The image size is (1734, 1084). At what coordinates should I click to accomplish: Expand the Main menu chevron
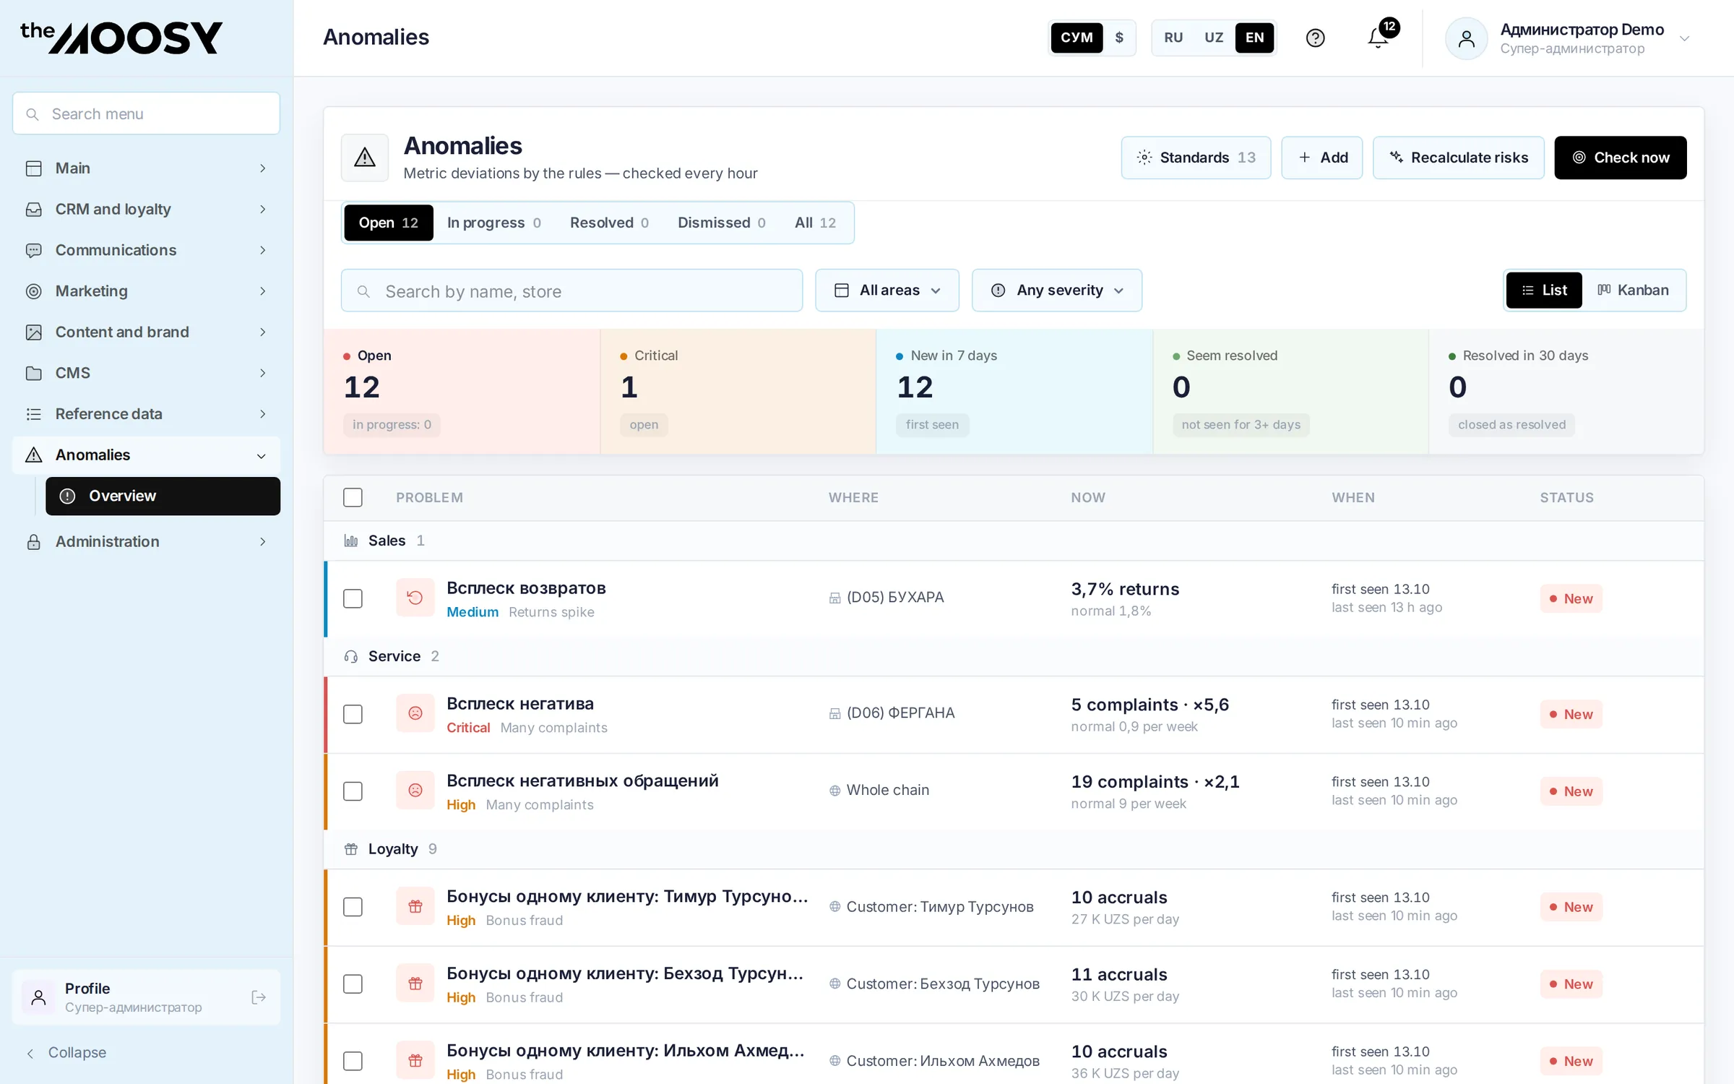tap(263, 168)
